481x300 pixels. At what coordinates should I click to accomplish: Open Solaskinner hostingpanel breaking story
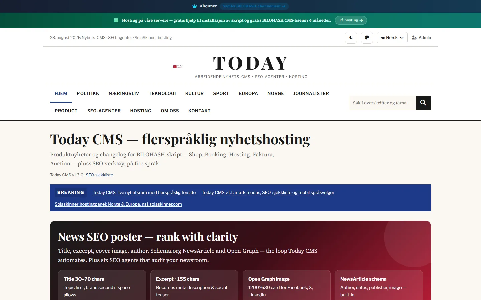118,204
